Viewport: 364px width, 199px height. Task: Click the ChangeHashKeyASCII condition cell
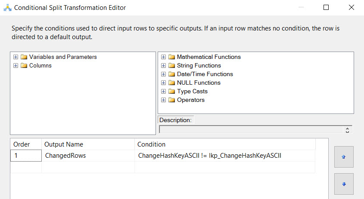(225, 156)
